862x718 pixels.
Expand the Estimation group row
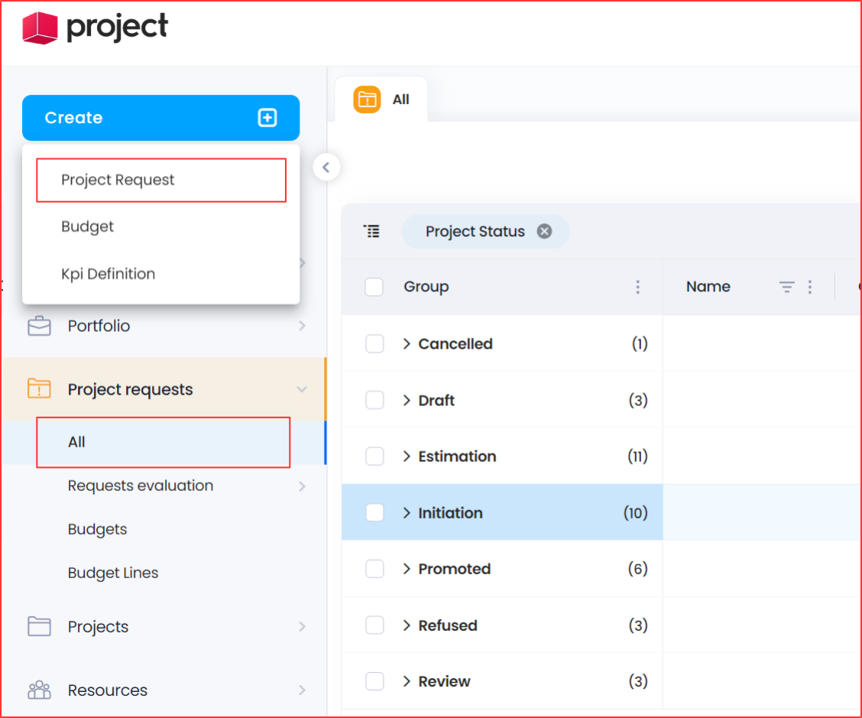click(x=407, y=456)
